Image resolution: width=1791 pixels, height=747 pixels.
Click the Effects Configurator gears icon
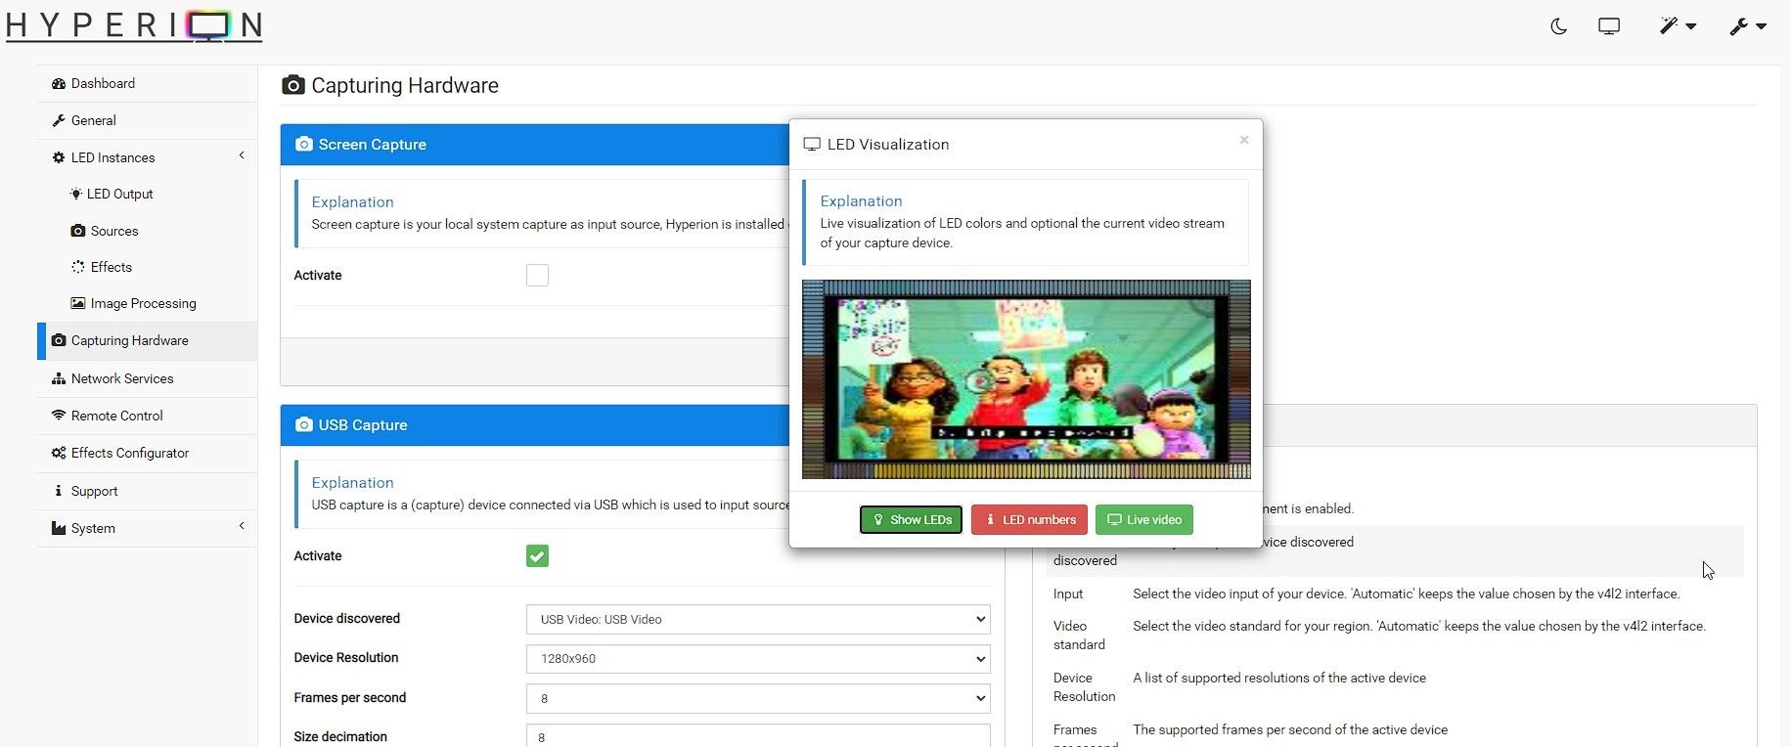pos(59,454)
